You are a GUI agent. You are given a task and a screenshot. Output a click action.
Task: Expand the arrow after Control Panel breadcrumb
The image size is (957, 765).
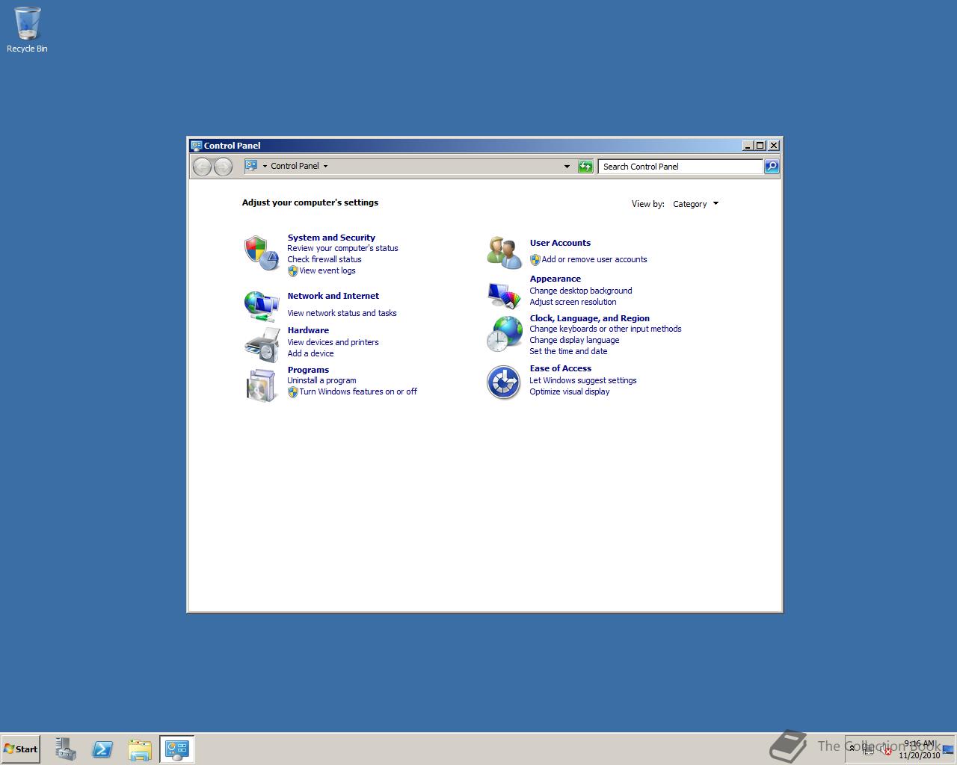click(325, 166)
